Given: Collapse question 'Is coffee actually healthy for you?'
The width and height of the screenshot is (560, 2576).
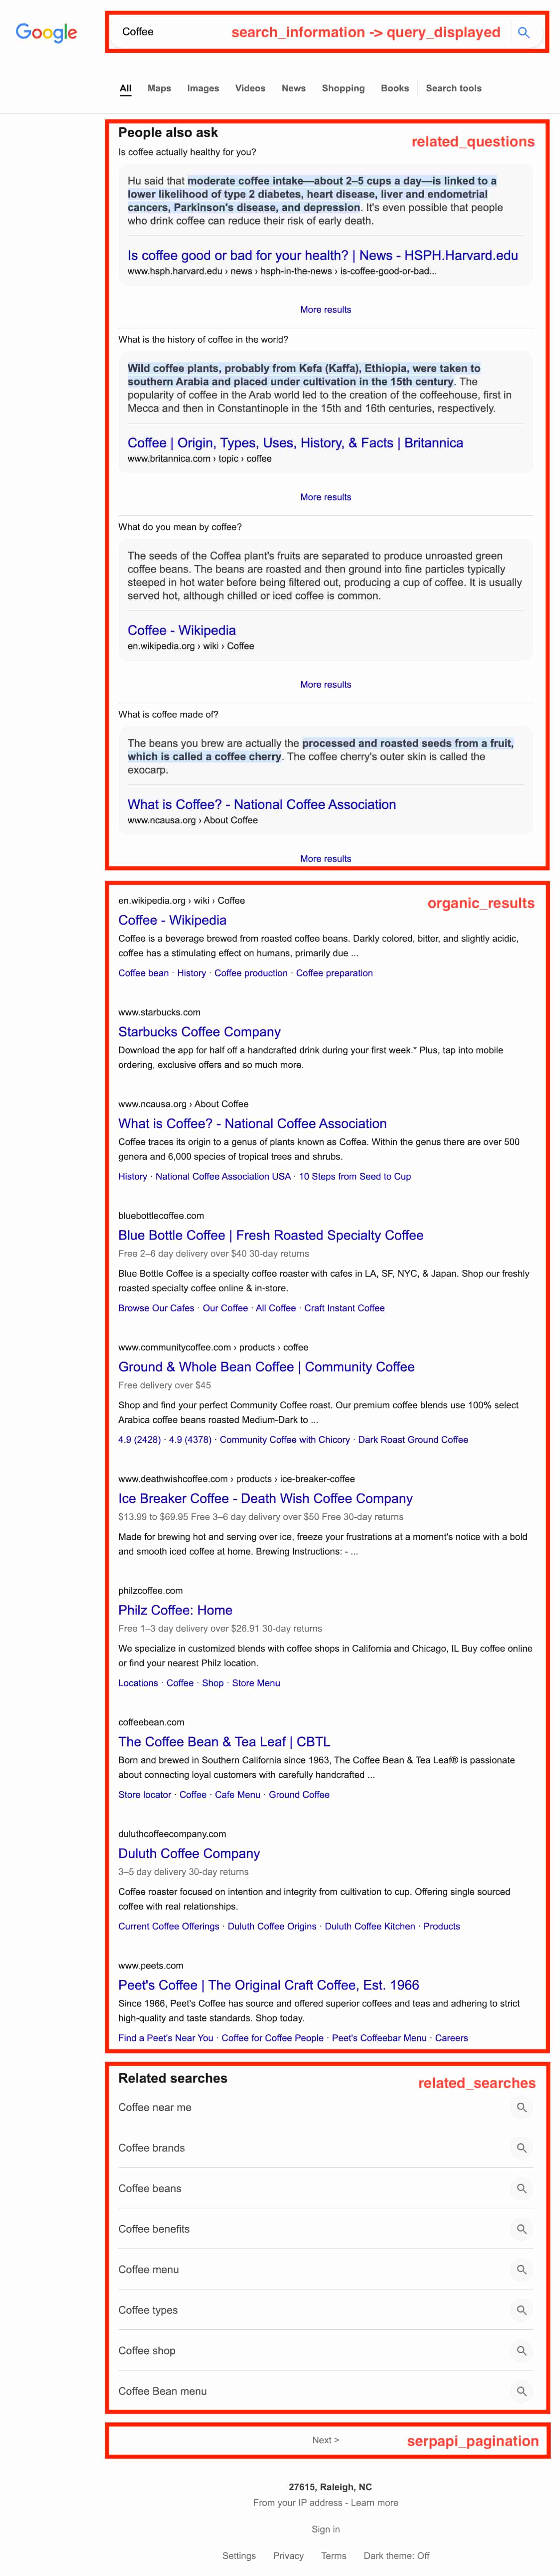Looking at the screenshot, I should (x=187, y=152).
